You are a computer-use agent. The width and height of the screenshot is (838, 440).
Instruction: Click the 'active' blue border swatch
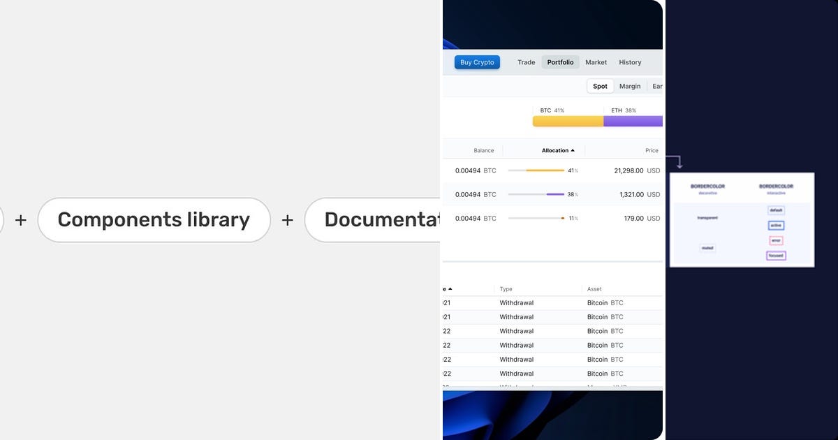[x=775, y=226]
